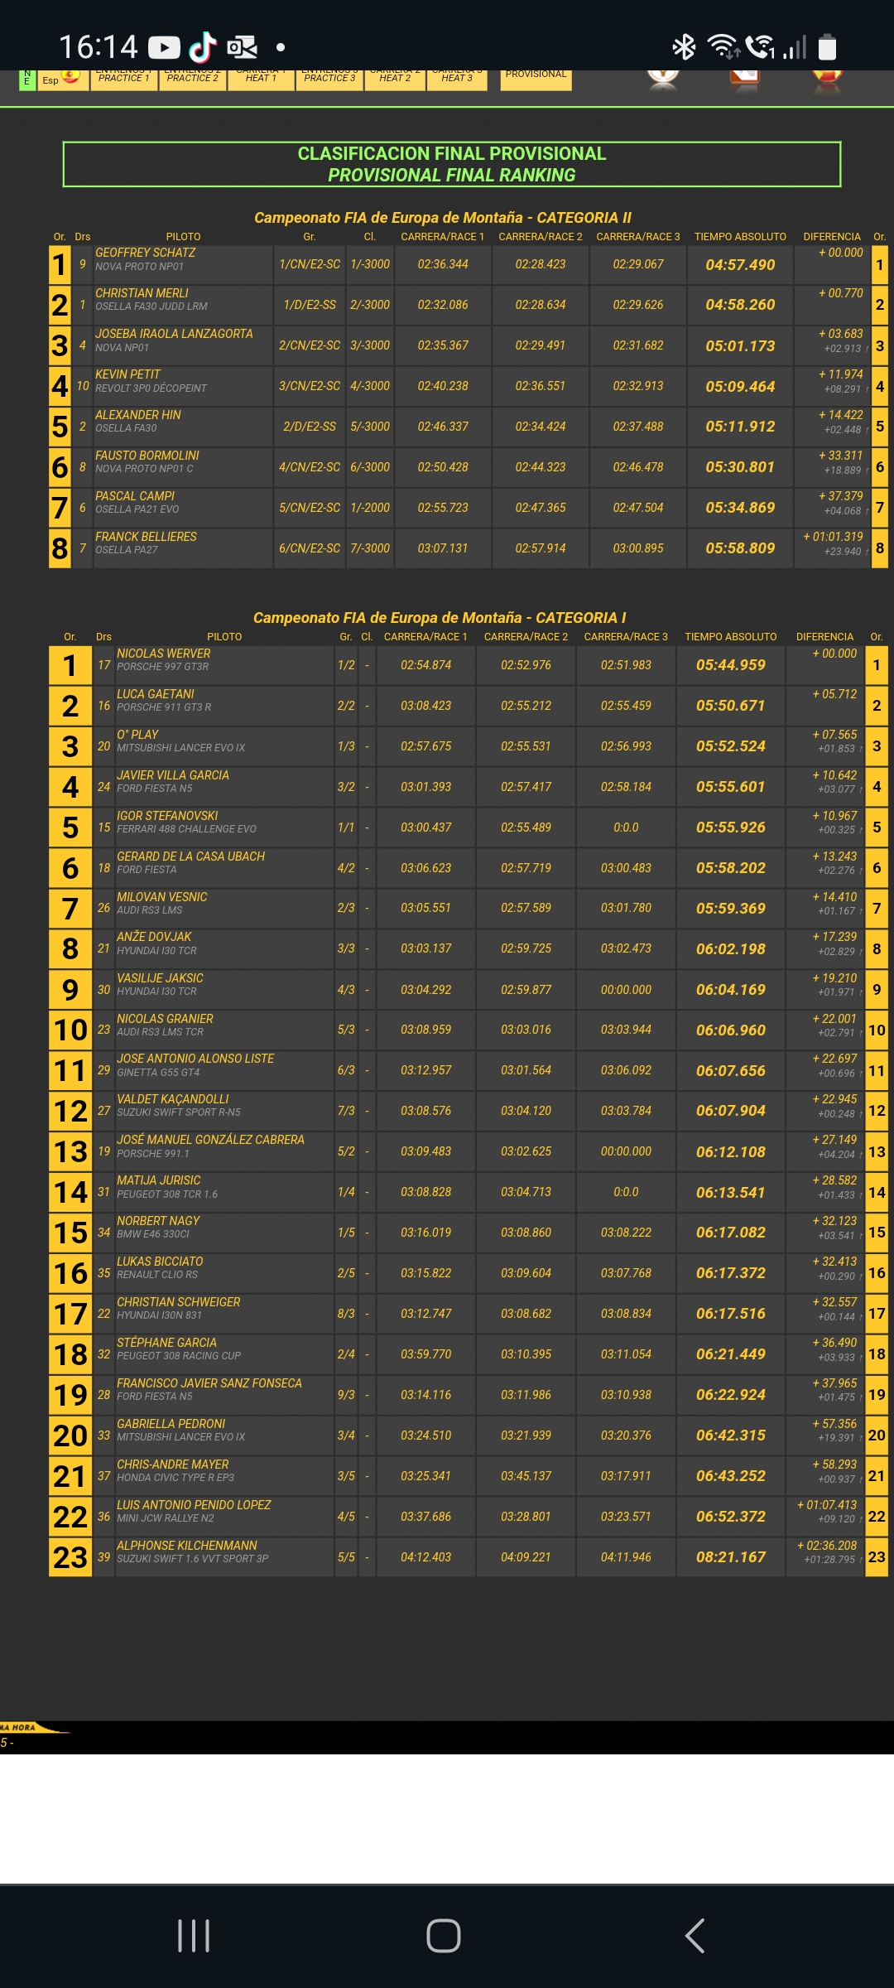Screen dimensions: 894x1988
Task: Select pilot name Vasilije Jaksic
Action: (160, 978)
